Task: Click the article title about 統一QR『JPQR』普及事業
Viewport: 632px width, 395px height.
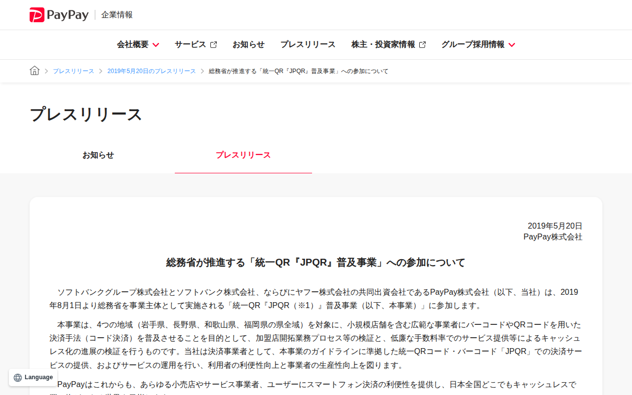Action: coord(316,263)
